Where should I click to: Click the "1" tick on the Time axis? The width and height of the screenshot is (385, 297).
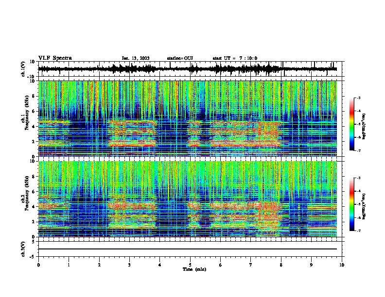point(69,265)
